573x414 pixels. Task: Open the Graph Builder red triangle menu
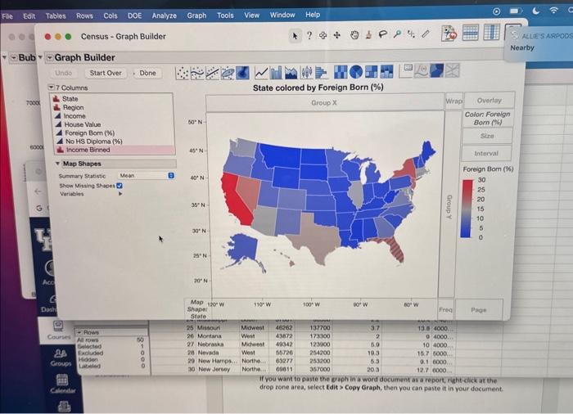(x=49, y=57)
